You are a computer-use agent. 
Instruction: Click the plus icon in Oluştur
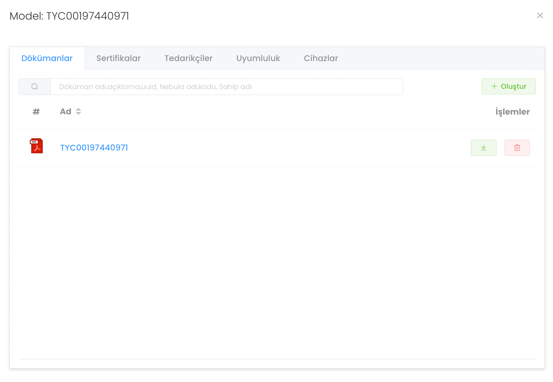pyautogui.click(x=494, y=86)
